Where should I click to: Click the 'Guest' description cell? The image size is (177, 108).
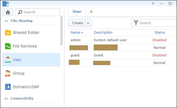point(98,55)
